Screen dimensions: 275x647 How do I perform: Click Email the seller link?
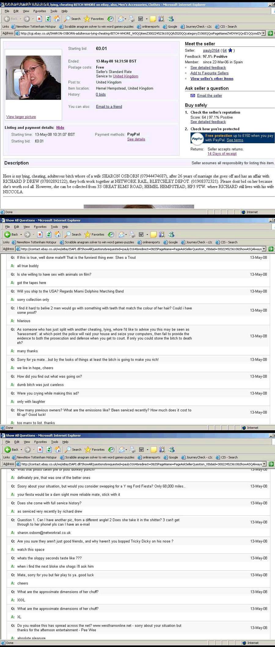tap(209, 95)
